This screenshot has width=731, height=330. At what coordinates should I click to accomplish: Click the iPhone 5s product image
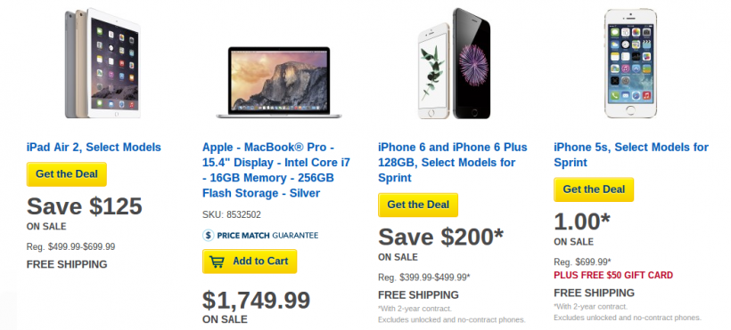coord(630,63)
